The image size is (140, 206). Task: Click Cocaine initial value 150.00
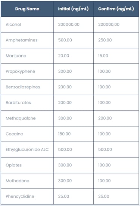click(65, 134)
